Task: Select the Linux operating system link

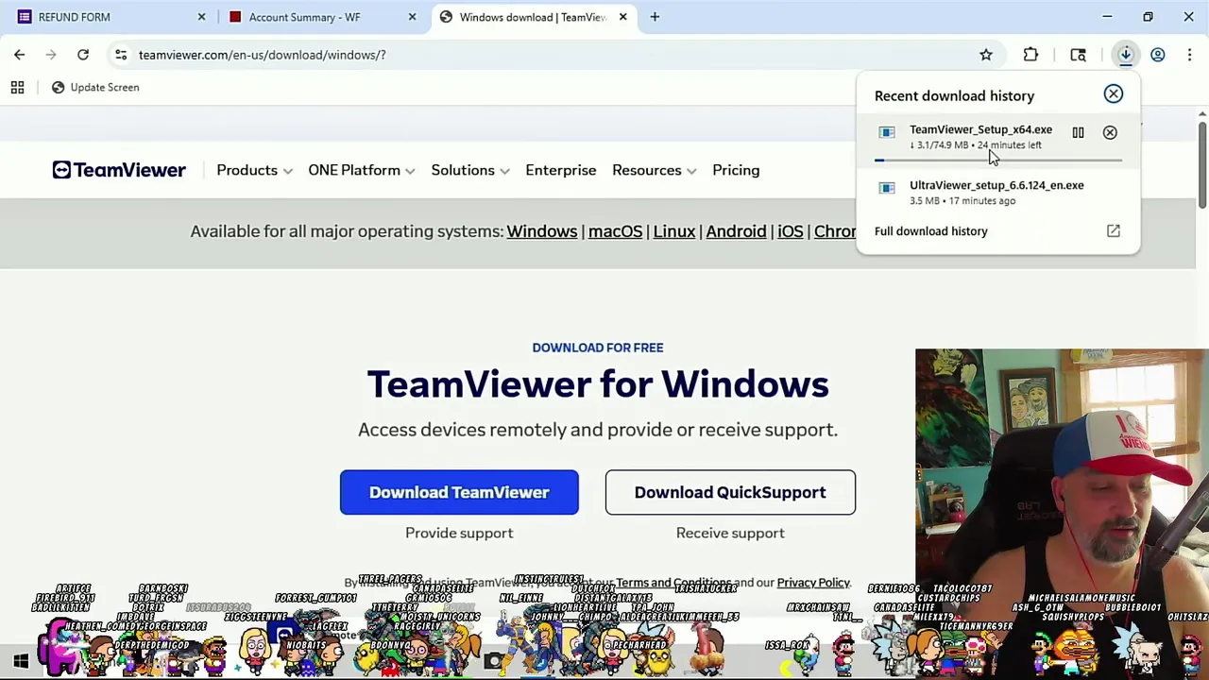Action: coord(674,231)
